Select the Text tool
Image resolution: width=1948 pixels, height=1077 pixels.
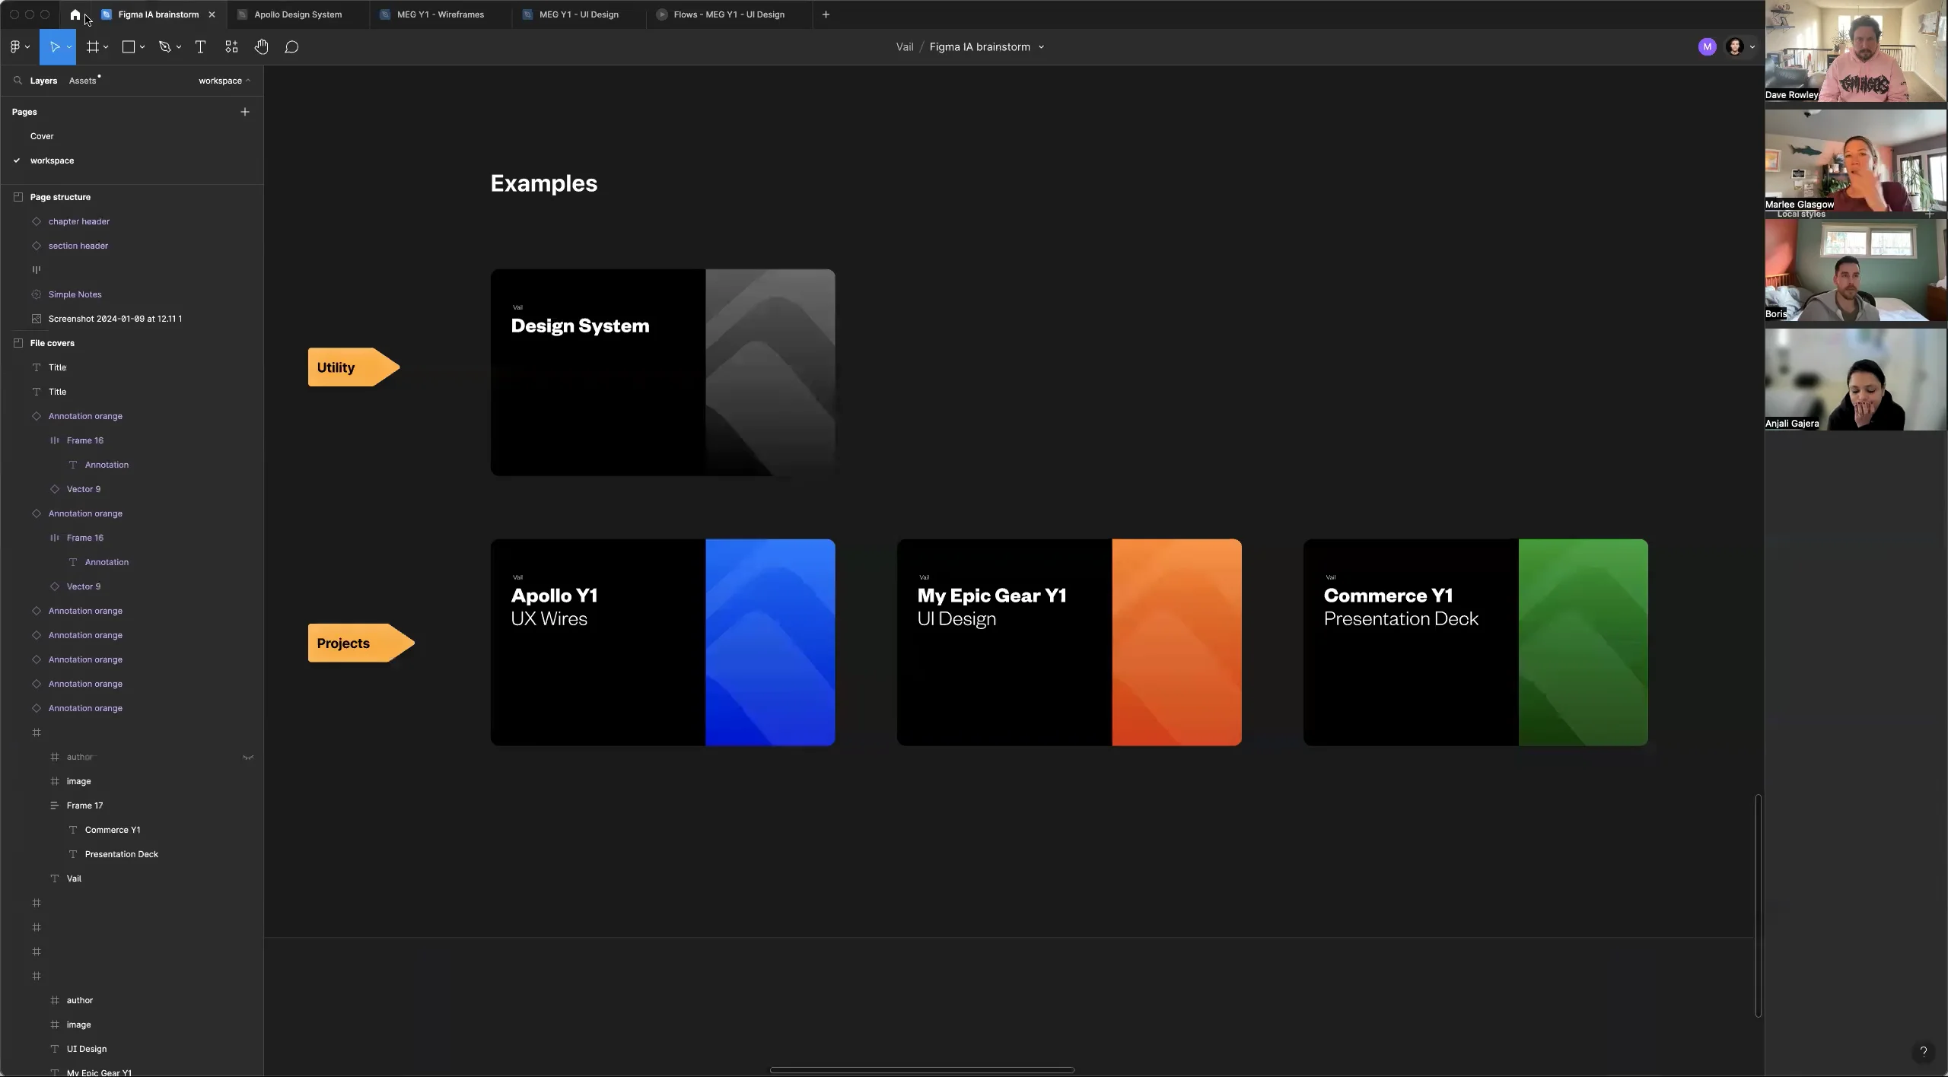pyautogui.click(x=200, y=46)
